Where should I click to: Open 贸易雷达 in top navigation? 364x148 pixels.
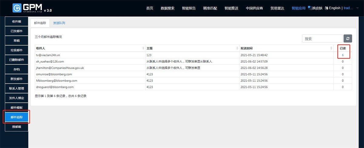(x=277, y=8)
